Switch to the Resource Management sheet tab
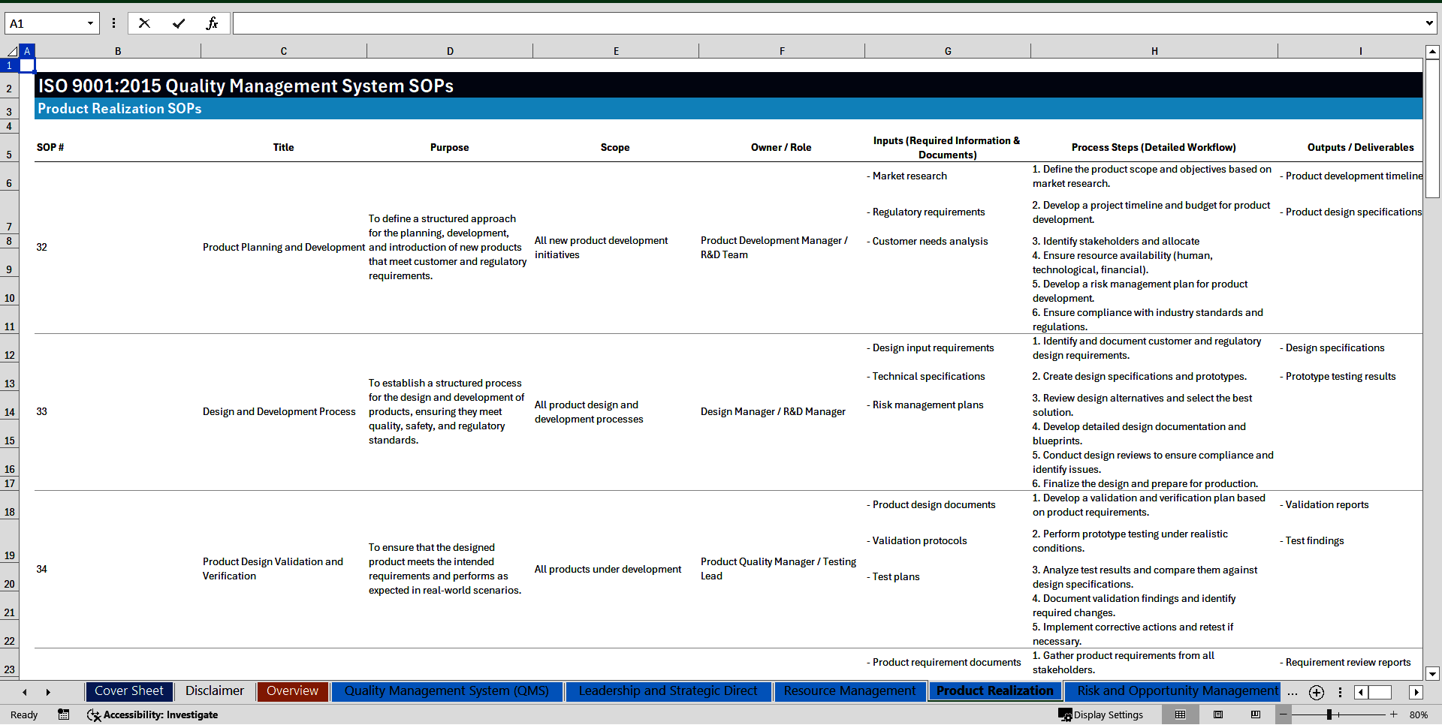Image resolution: width=1442 pixels, height=725 pixels. click(x=849, y=691)
